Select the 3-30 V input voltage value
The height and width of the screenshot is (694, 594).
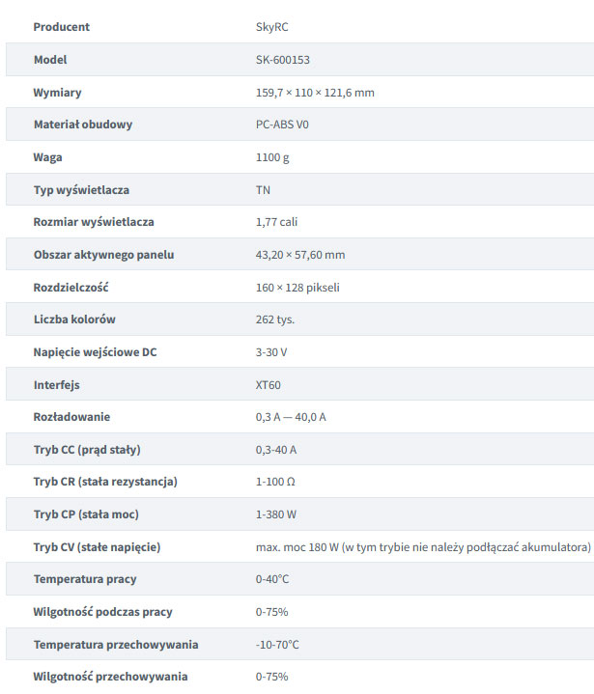(270, 352)
